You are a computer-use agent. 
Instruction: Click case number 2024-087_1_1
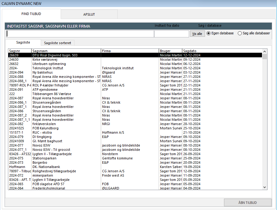click(x=20, y=120)
